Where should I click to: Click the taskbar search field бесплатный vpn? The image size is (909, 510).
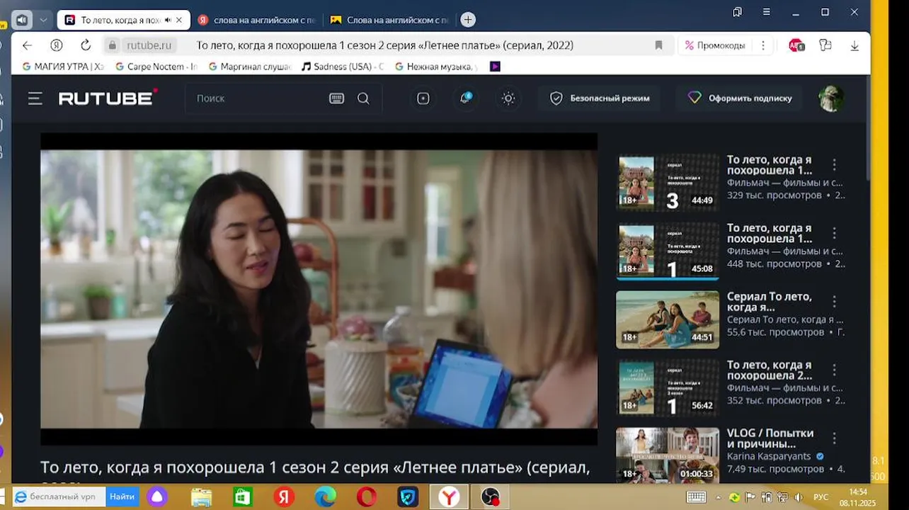[x=59, y=497]
